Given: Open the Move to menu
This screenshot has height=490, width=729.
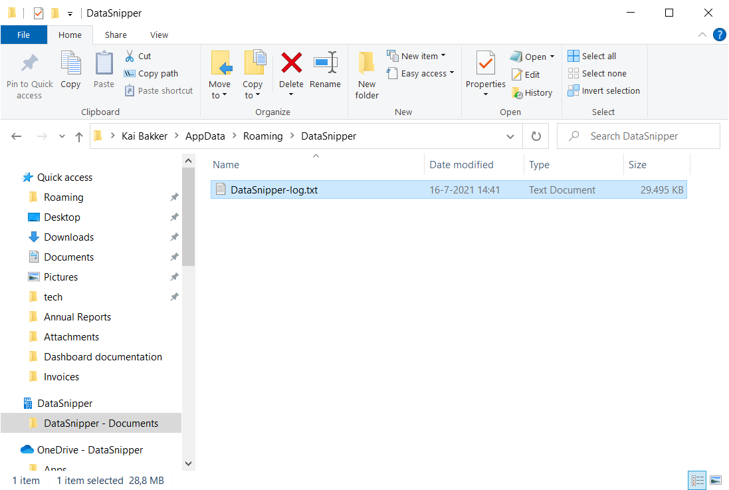Looking at the screenshot, I should [x=219, y=75].
